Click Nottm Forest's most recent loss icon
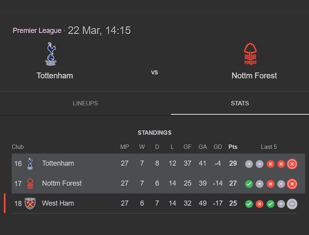Screen dimensions: 309x235 292,184
